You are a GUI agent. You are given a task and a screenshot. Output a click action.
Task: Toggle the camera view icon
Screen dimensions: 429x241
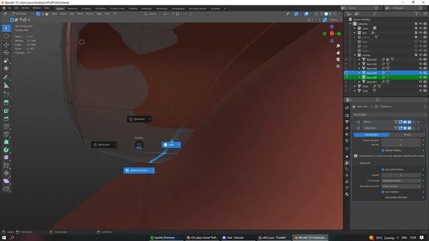point(338,60)
